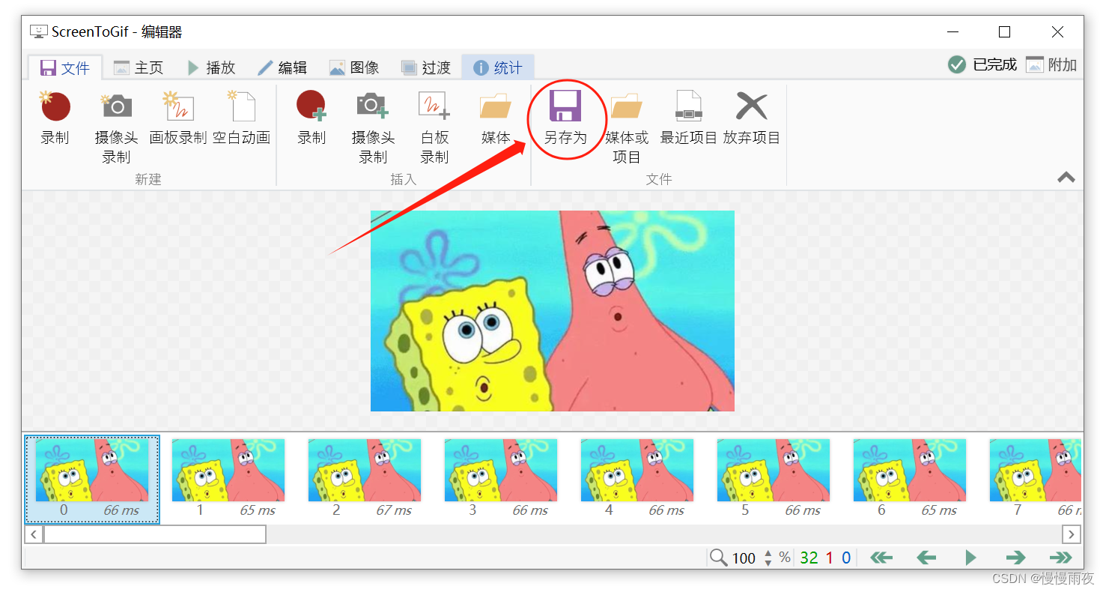The image size is (1106, 592).
Task: Open the 统计 tab
Action: click(x=497, y=67)
